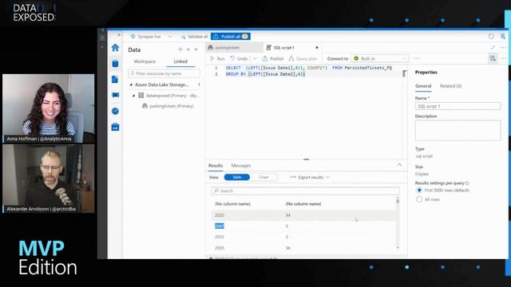Click the 2026 result cell
Screen dimensions: 511x287
pyautogui.click(x=220, y=248)
